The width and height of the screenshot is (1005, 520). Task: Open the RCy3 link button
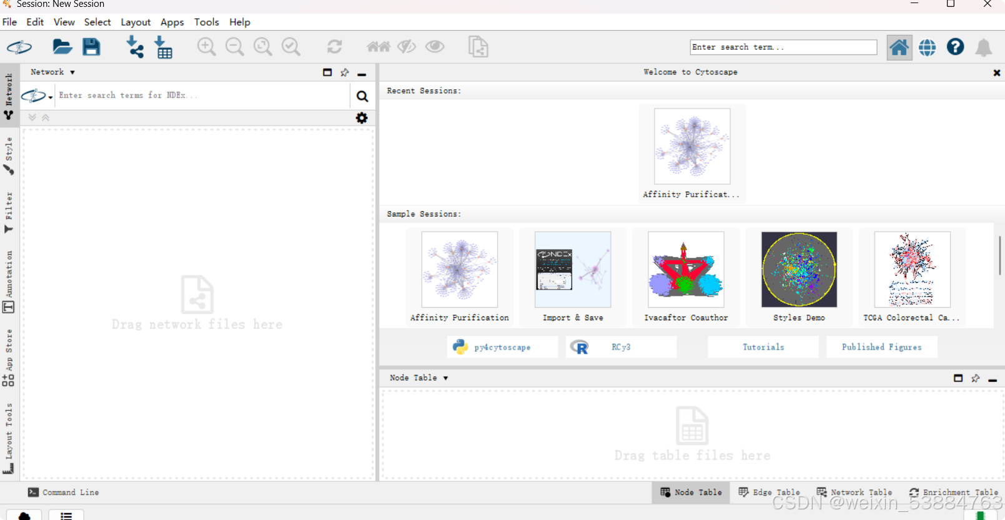[x=621, y=347]
